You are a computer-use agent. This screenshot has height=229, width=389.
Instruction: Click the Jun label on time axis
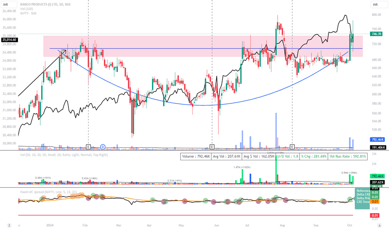pos(217,225)
